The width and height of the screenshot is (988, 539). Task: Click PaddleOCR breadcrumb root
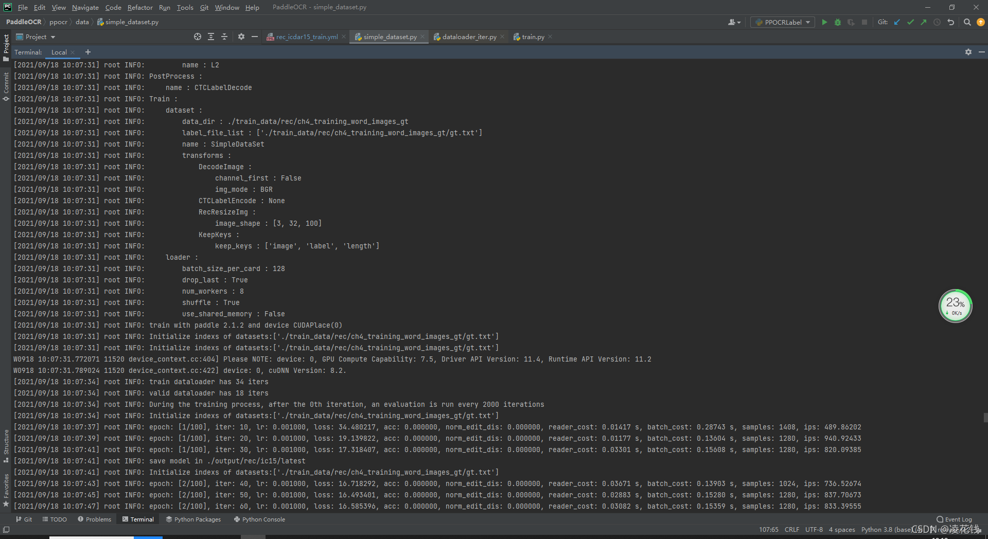24,22
